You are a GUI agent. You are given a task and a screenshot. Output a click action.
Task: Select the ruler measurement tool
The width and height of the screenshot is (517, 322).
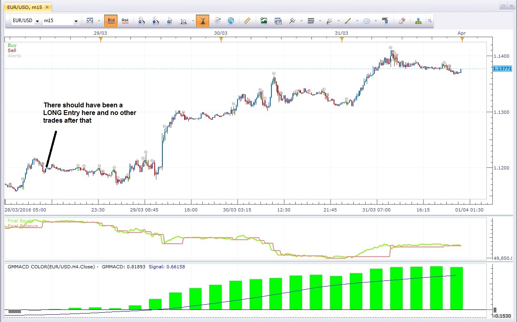tap(247, 21)
